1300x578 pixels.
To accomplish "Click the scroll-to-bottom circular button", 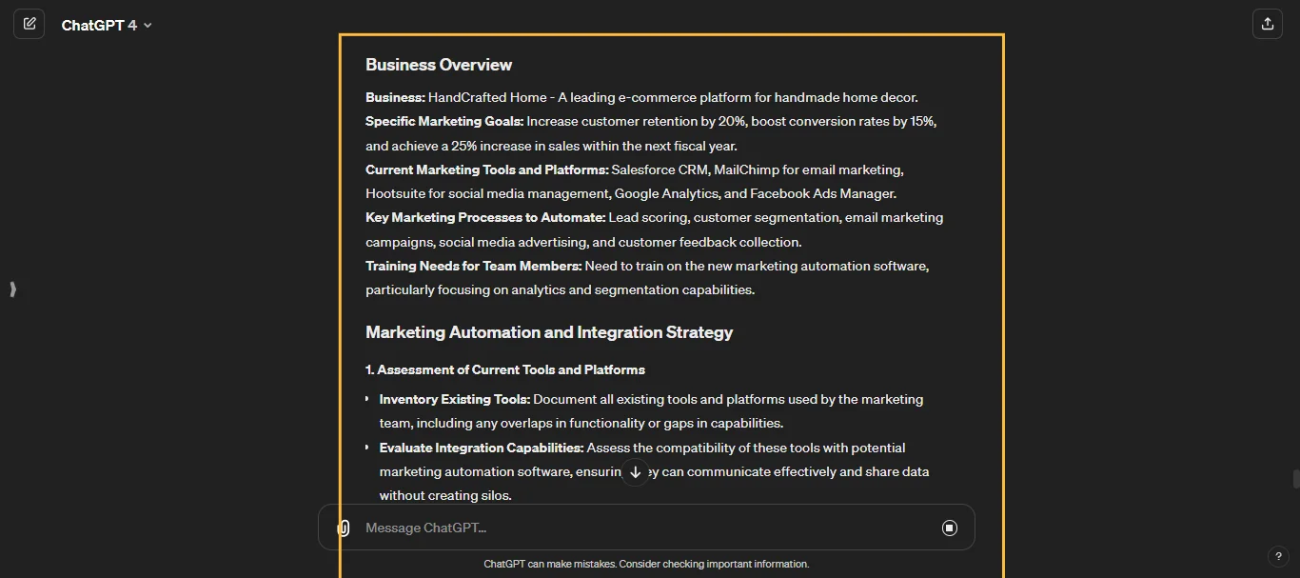I will pyautogui.click(x=635, y=471).
